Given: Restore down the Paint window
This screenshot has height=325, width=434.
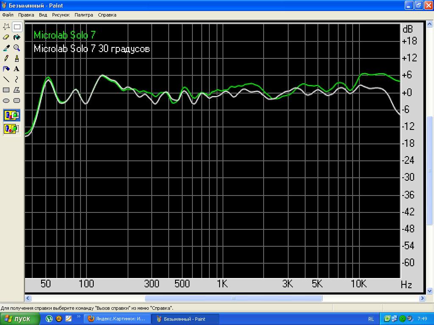Looking at the screenshot, I should (x=419, y=5).
